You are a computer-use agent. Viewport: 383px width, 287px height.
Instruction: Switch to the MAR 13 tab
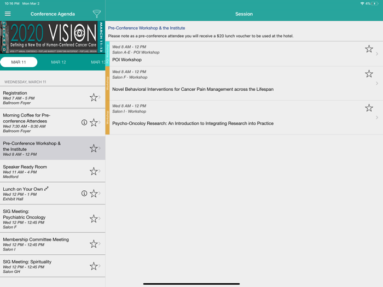pos(98,62)
